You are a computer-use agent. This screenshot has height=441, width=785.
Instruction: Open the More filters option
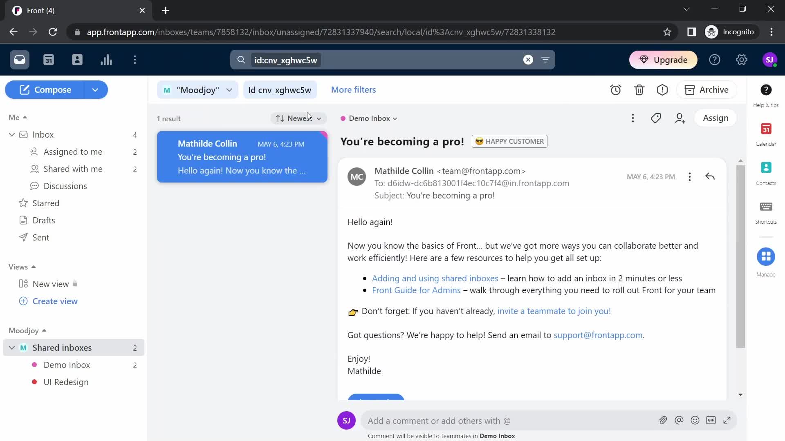(x=353, y=89)
